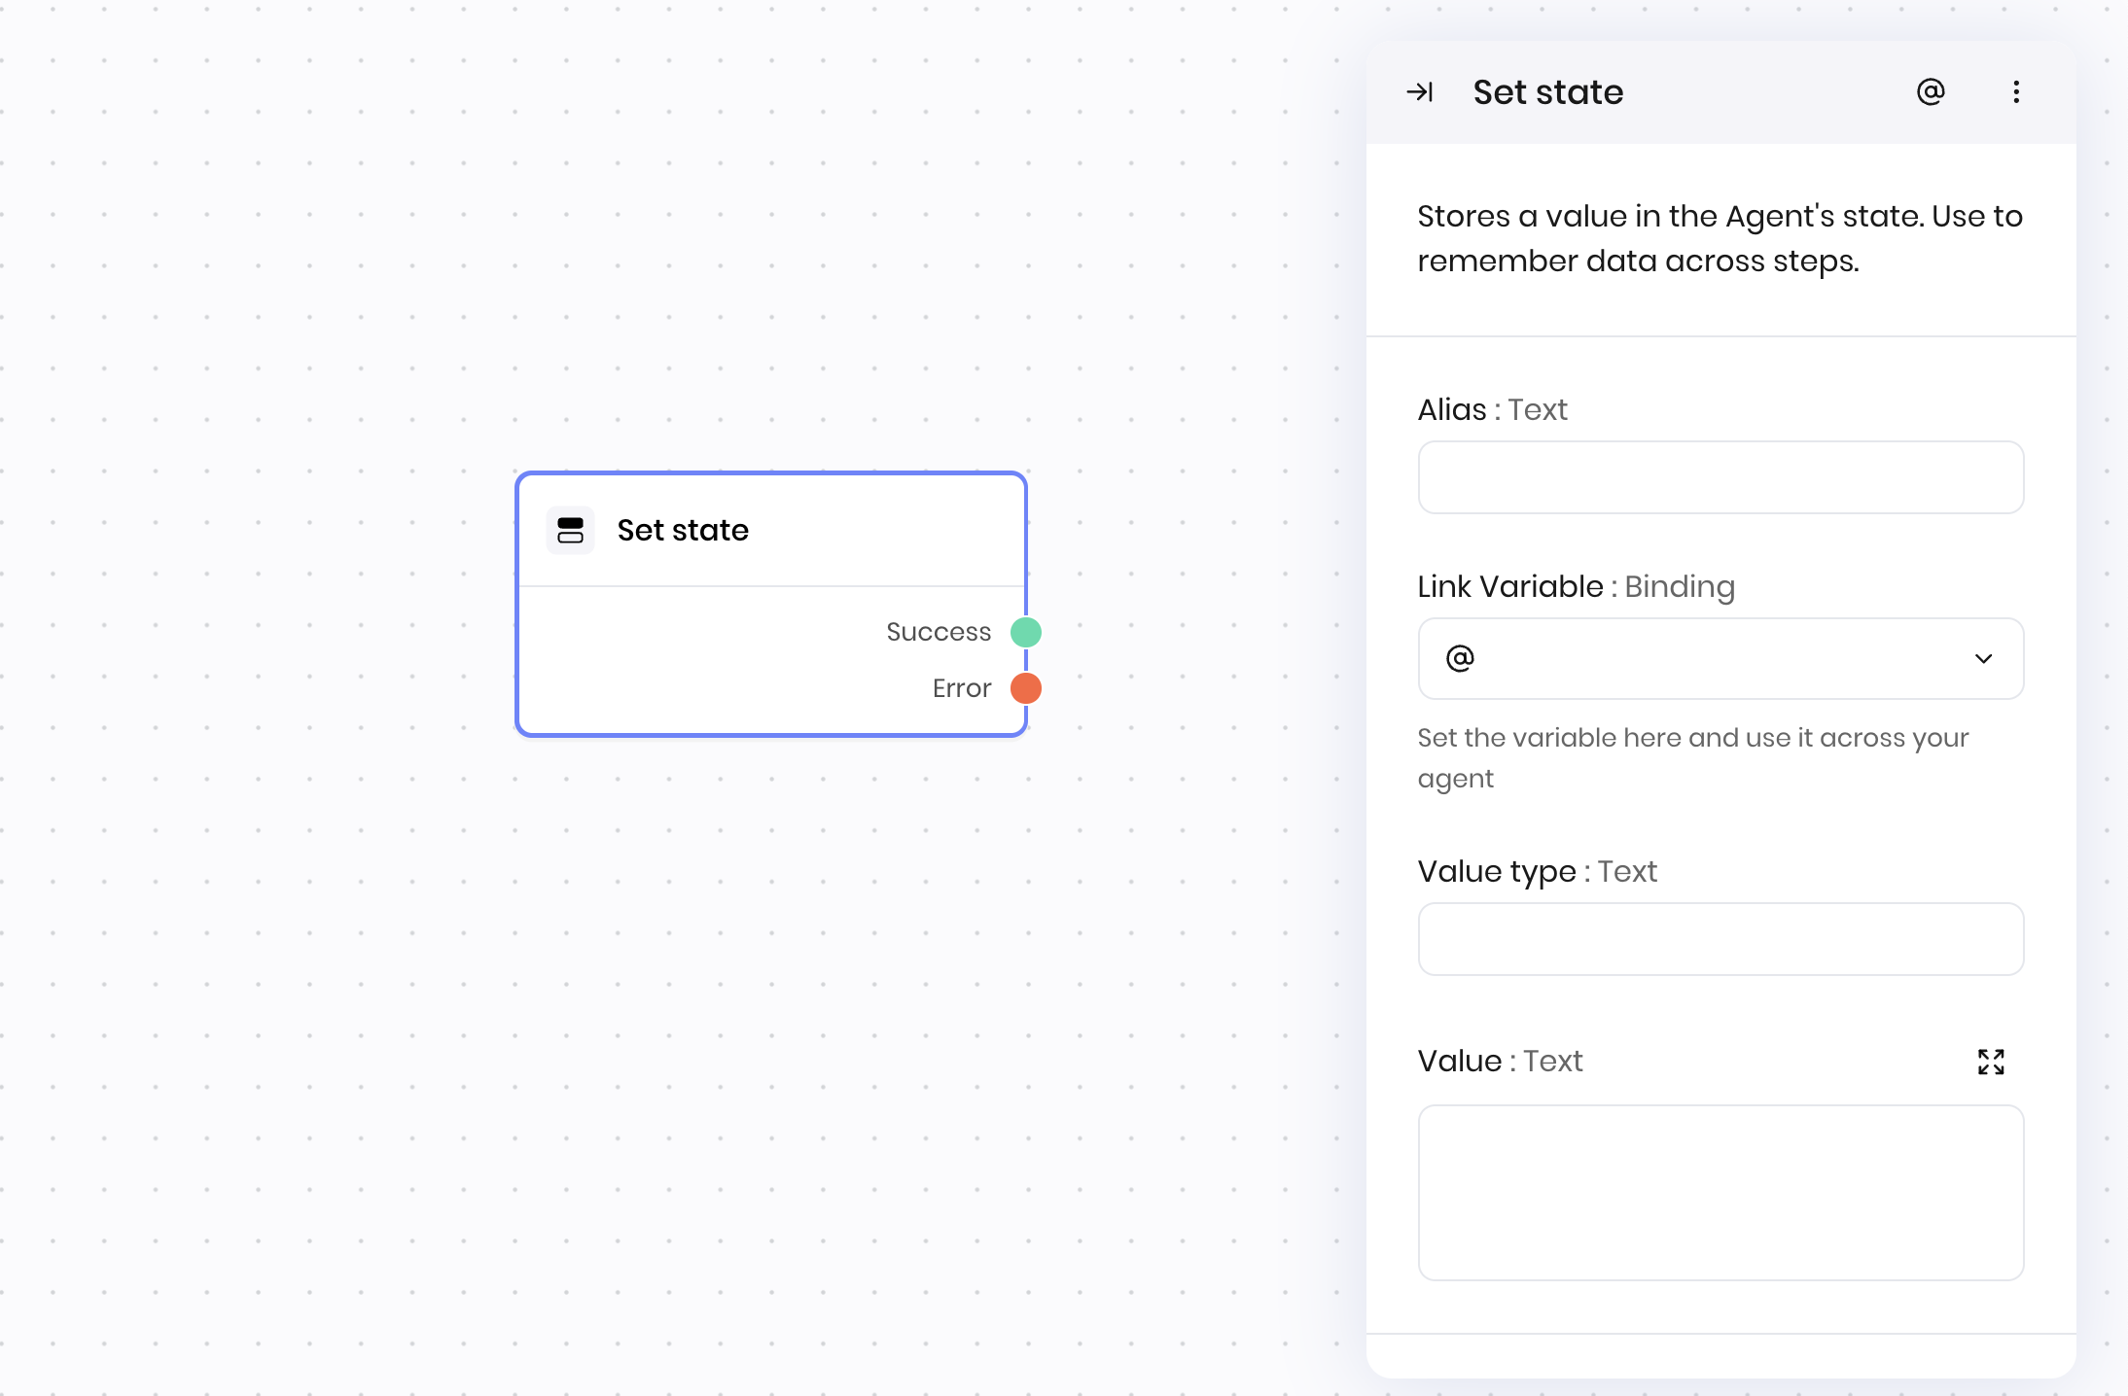This screenshot has height=1396, width=2128.
Task: Click the Set state panel heading
Action: [1547, 92]
